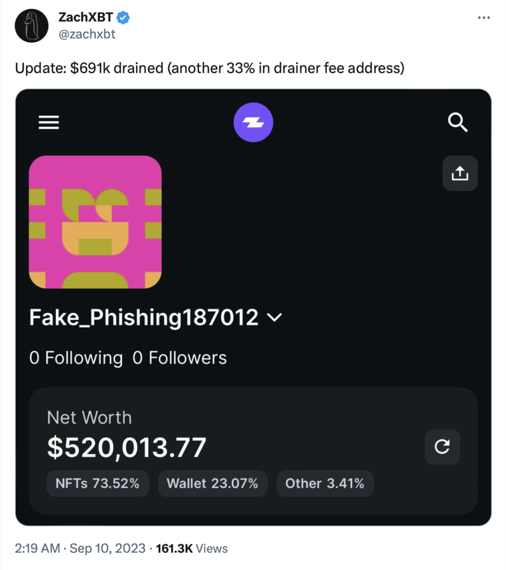The height and width of the screenshot is (570, 506).
Task: Open the 0 Followers list
Action: (180, 357)
